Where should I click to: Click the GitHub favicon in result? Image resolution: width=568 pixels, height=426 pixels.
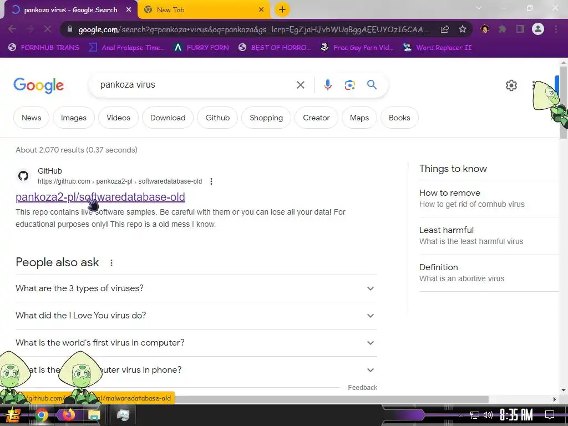pyautogui.click(x=23, y=176)
